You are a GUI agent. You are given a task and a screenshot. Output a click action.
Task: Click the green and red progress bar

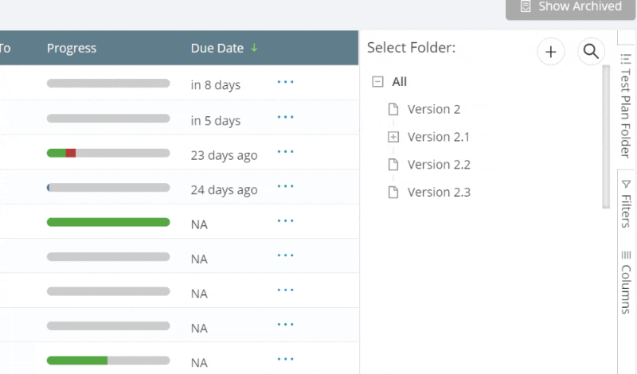(x=108, y=153)
